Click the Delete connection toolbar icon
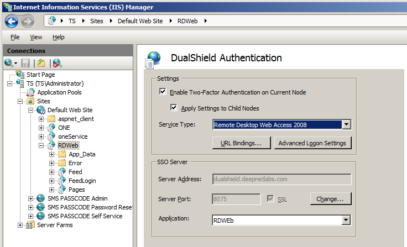Screen dimensions: 407x247 (56, 63)
